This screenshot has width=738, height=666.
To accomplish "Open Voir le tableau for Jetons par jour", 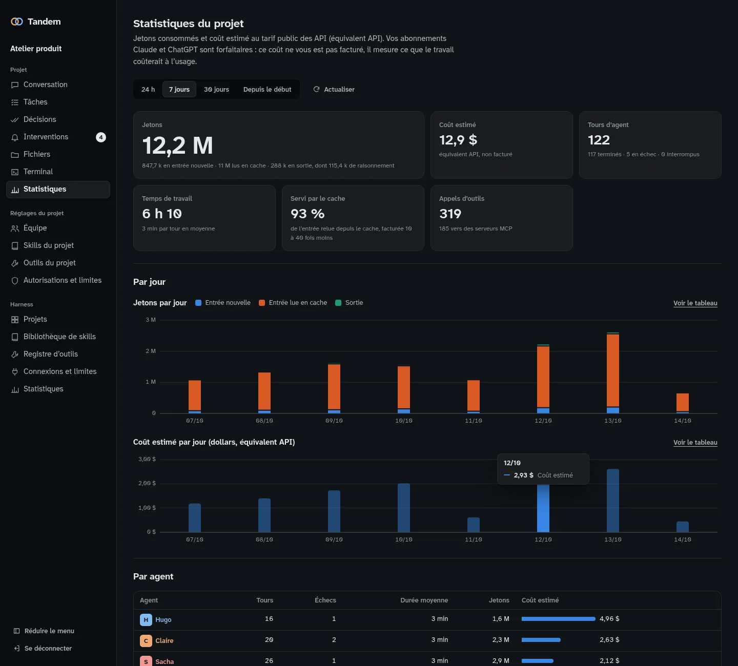I will click(695, 303).
